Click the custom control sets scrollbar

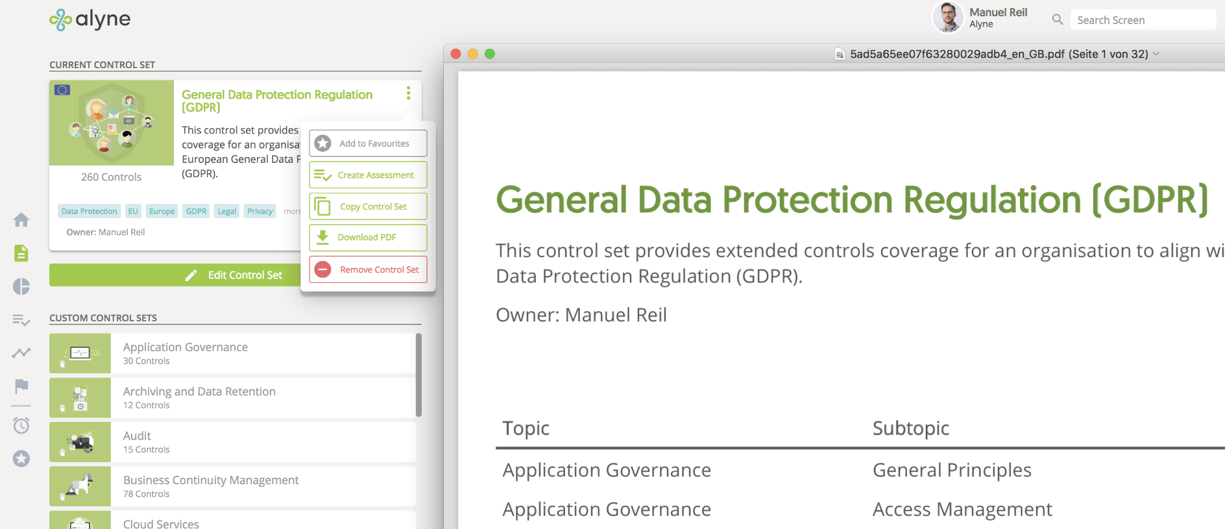point(418,375)
